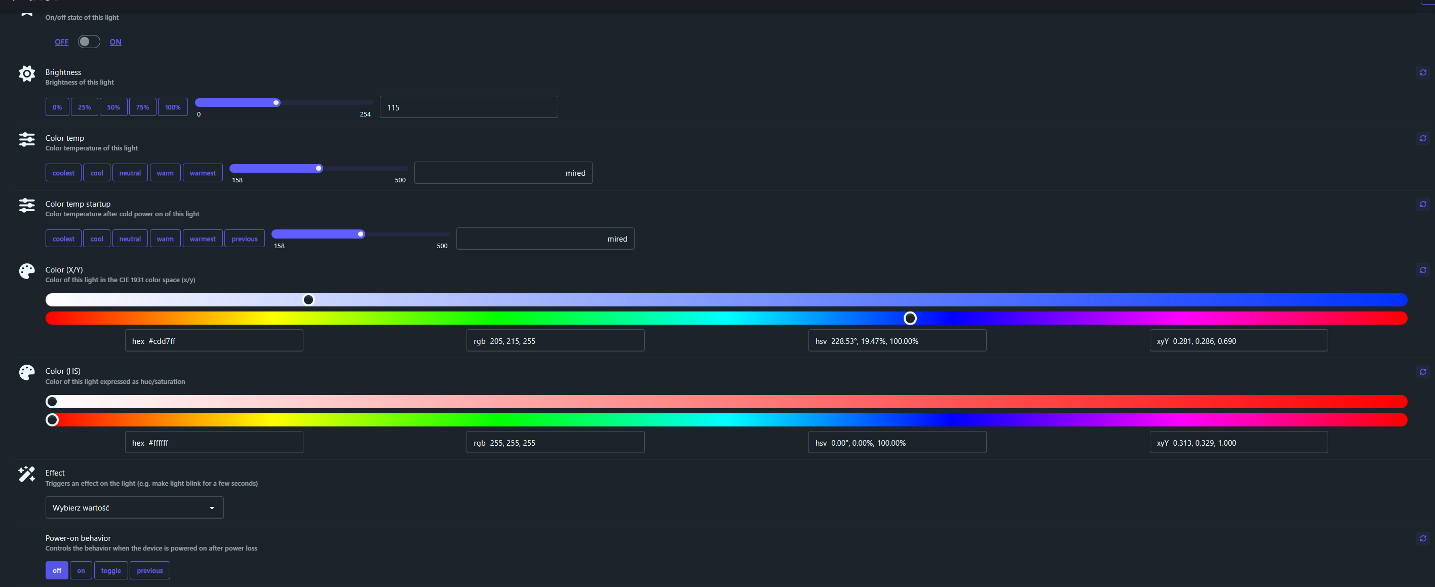Click the Color (X/Y) hue slider handle

pos(910,318)
